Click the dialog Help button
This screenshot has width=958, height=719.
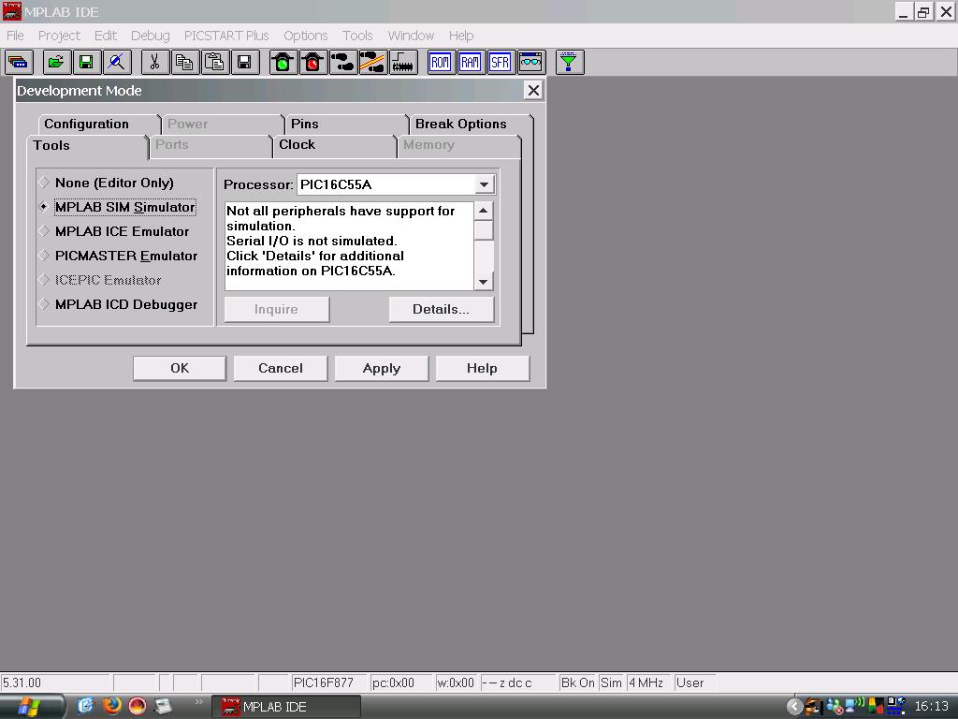pyautogui.click(x=482, y=368)
